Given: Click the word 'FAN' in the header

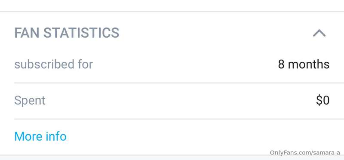Looking at the screenshot, I should 27,33.
